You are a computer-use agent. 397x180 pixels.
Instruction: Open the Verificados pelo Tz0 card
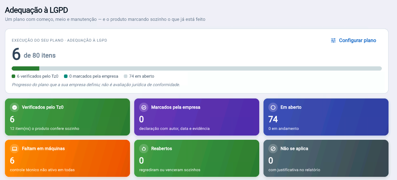coord(67,117)
